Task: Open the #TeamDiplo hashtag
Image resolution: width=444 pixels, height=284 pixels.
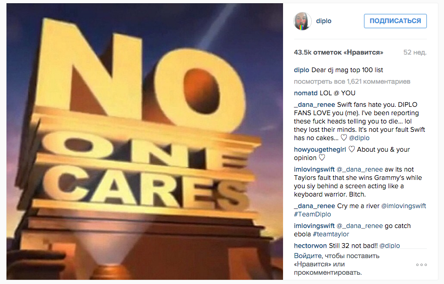Action: pyautogui.click(x=312, y=214)
